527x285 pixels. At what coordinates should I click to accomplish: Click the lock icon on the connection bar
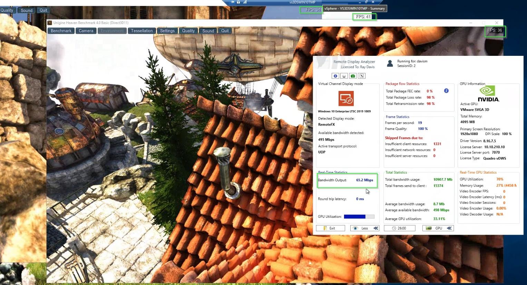click(x=238, y=2)
